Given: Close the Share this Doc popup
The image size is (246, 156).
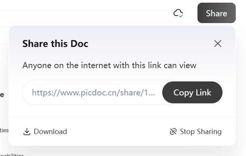Looking at the screenshot, I should [218, 44].
